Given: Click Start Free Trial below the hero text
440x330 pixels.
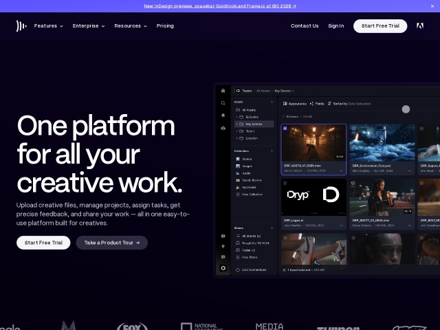Looking at the screenshot, I should [x=43, y=243].
